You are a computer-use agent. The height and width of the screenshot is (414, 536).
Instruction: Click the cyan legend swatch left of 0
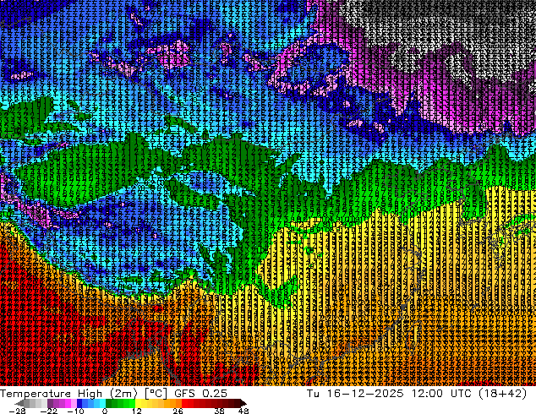point(102,403)
